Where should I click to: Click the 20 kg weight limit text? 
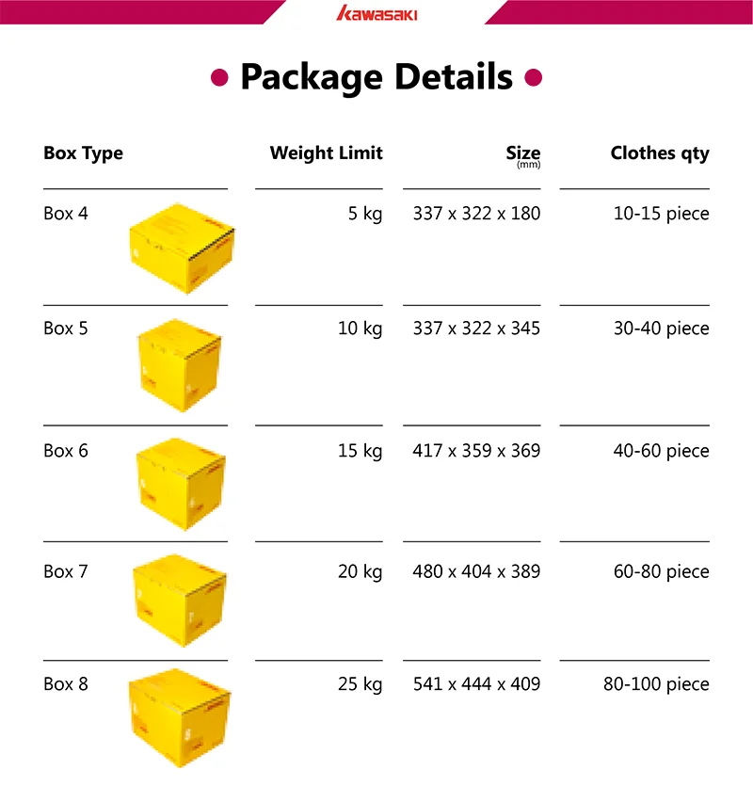click(360, 571)
